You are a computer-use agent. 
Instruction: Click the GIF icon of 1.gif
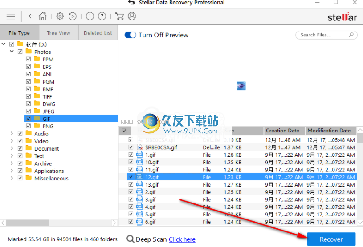coord(139,155)
